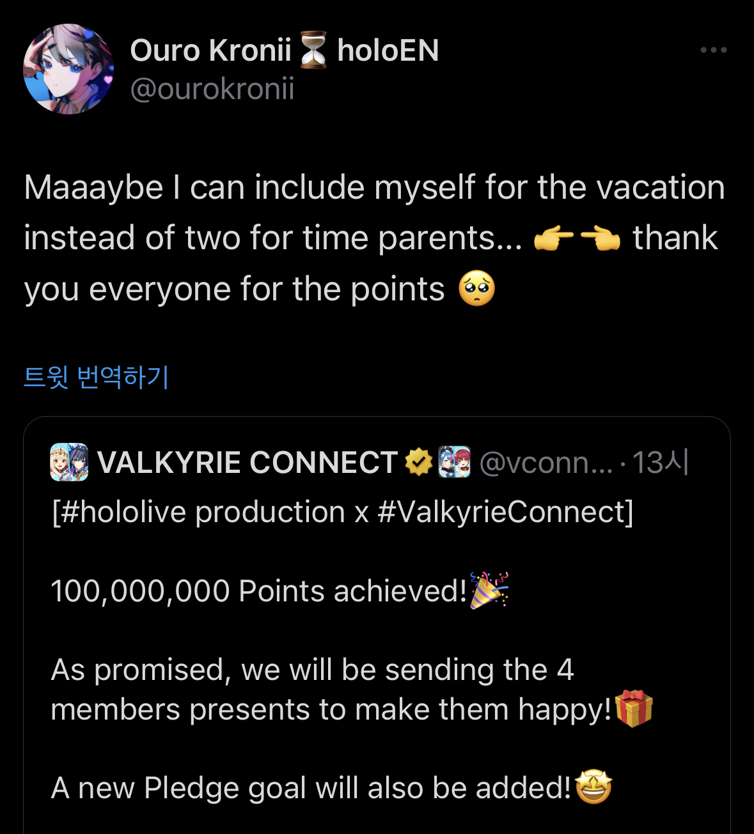Screen dimensions: 754x834
Task: Open the @ourokronii handle
Action: (x=212, y=88)
